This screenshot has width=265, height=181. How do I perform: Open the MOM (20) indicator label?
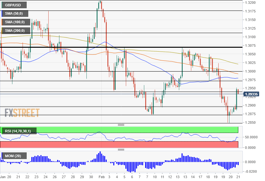tap(14, 156)
